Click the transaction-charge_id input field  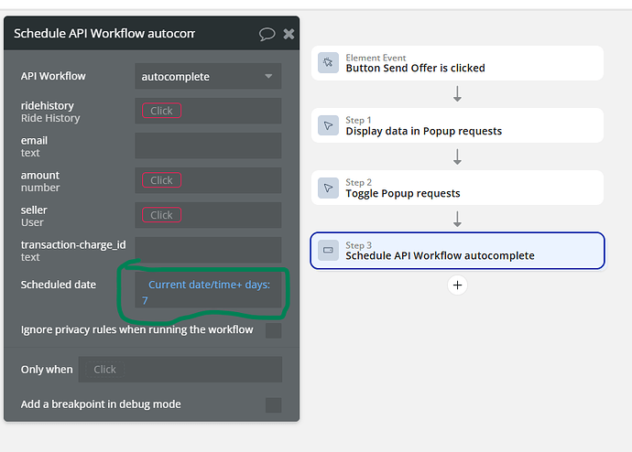tap(208, 250)
